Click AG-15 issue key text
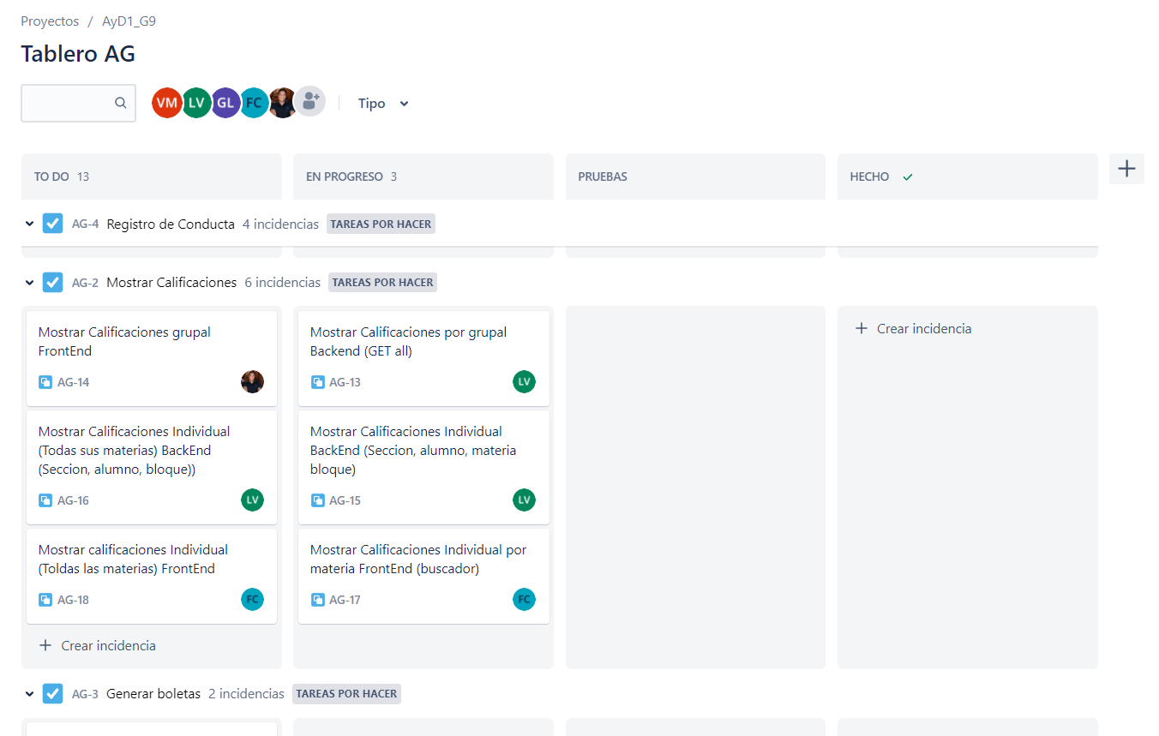Screen dimensions: 1159x736 click(x=345, y=501)
